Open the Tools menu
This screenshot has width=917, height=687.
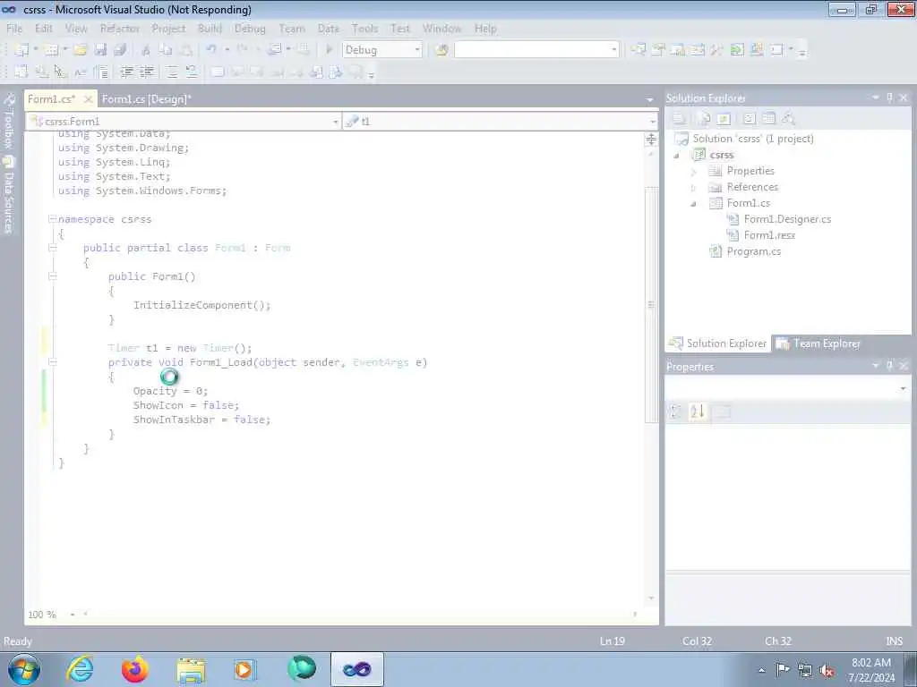[x=365, y=29]
